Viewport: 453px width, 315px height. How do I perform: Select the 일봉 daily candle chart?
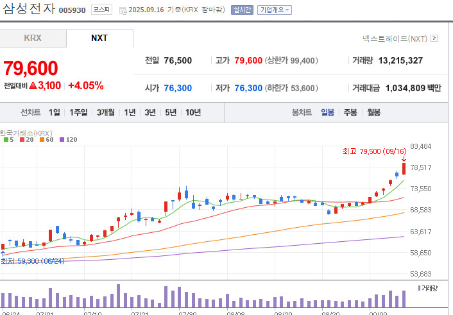[327, 112]
